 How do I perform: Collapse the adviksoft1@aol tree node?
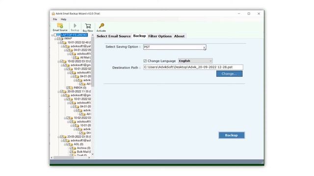click(x=62, y=141)
